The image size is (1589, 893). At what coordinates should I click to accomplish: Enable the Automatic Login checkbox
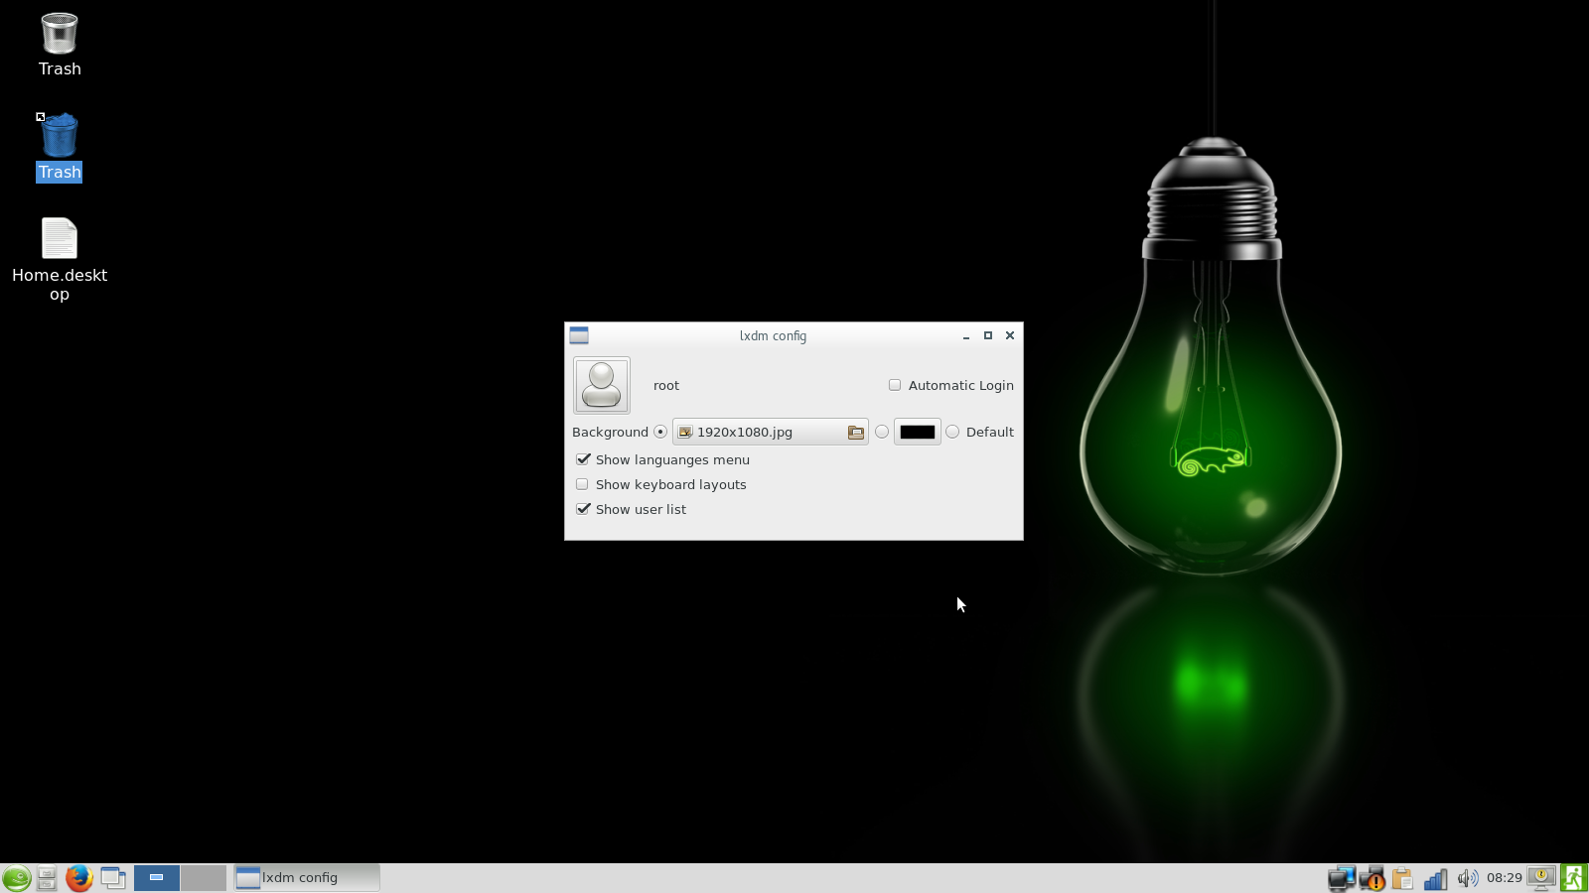click(x=895, y=385)
